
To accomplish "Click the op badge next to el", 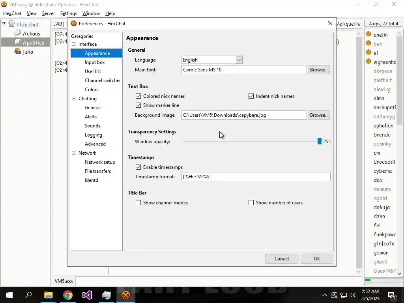I will coord(368,52).
